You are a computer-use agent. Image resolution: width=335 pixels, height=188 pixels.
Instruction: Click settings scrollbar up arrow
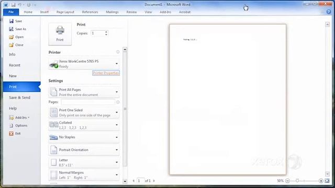click(x=125, y=50)
